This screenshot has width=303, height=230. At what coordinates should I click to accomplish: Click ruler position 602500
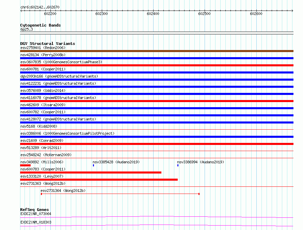pos(204,14)
